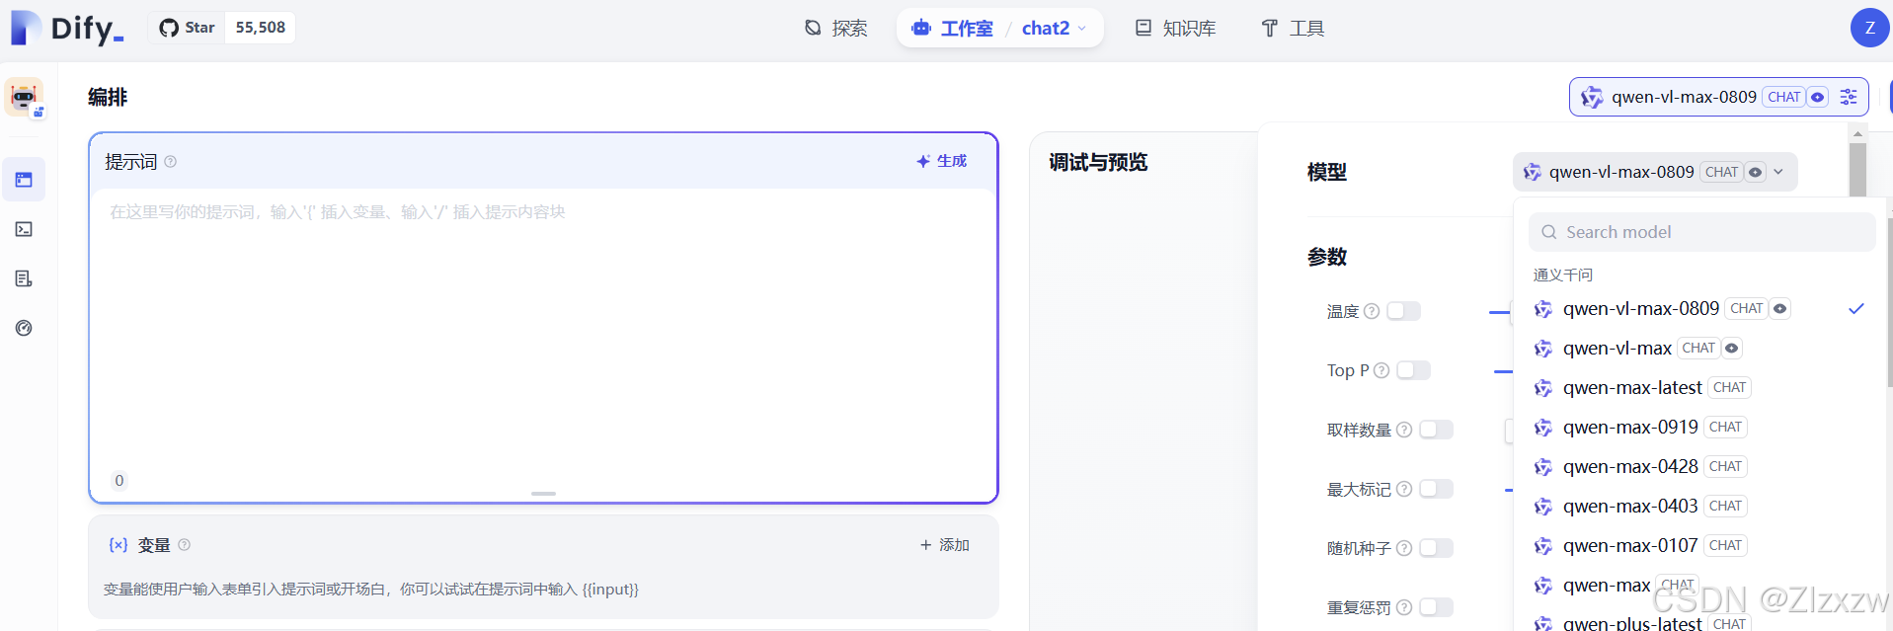
Task: Open the logs and annotations sidebar icon
Action: coord(24,278)
